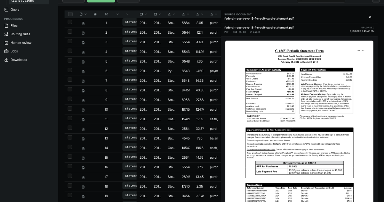Click the document icon in row 13
The height and width of the screenshot is (202, 384).
[83, 139]
